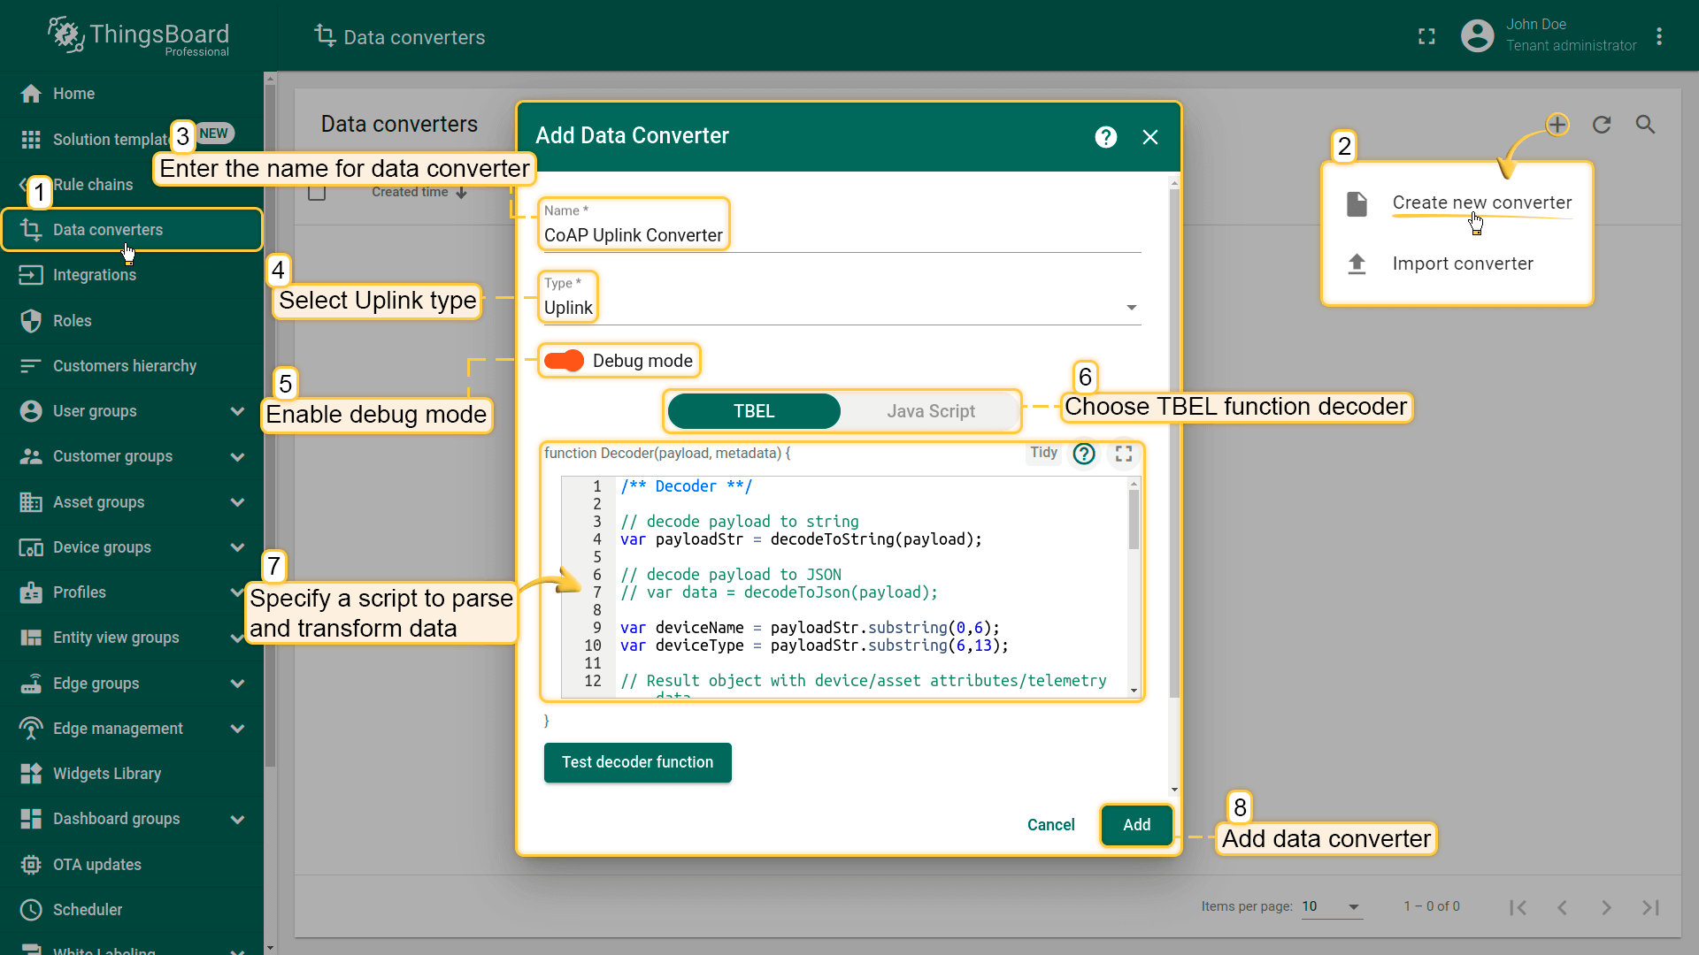Open Items per page dropdown
The width and height of the screenshot is (1699, 955).
[1331, 906]
